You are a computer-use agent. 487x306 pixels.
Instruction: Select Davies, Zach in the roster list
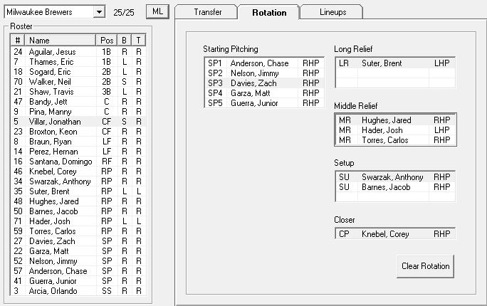tap(78, 241)
